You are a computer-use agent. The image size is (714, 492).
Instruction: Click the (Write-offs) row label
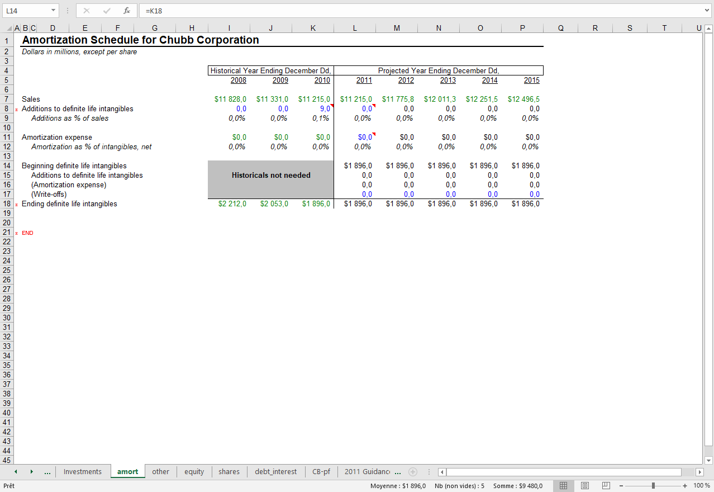tap(49, 194)
